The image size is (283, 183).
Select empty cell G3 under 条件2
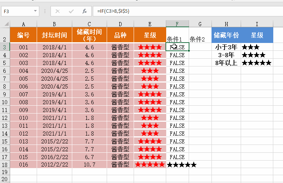(x=200, y=47)
